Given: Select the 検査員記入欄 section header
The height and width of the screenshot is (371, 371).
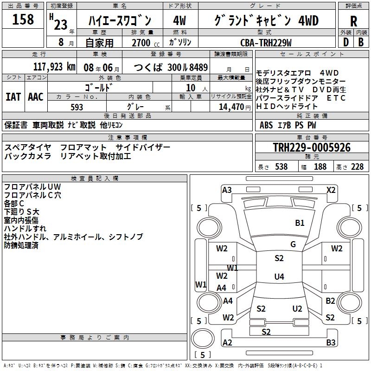Looking at the screenshot, I should click(95, 179).
